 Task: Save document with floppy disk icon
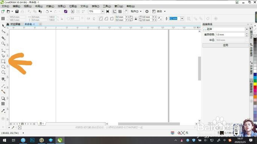(17, 11)
